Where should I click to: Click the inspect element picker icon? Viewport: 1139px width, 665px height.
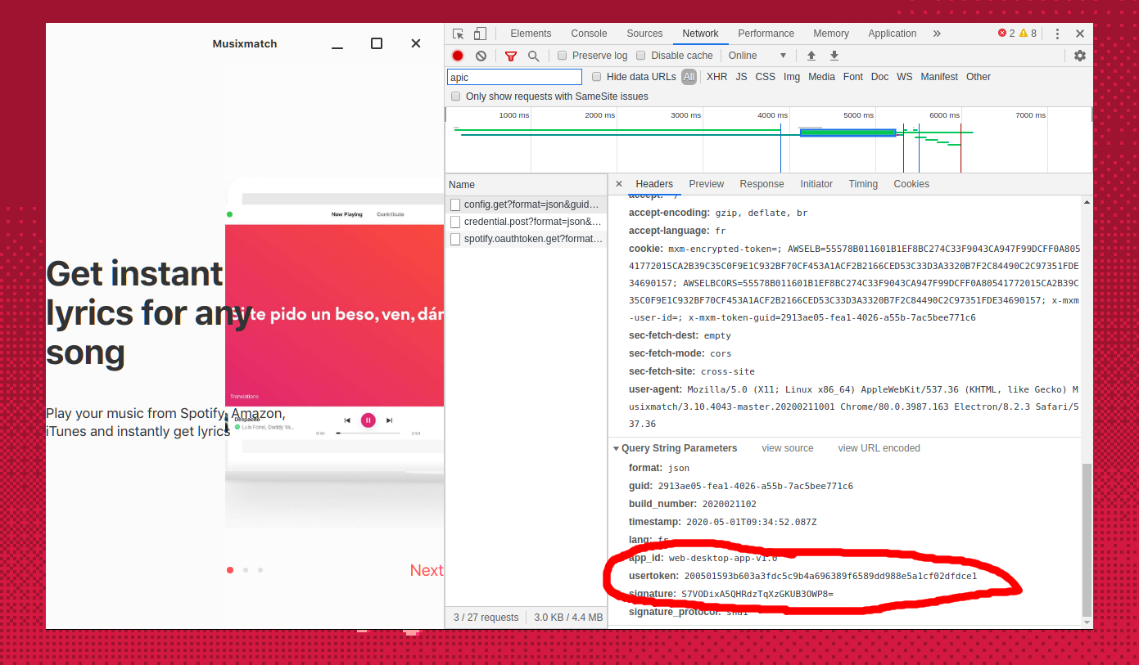tap(459, 34)
